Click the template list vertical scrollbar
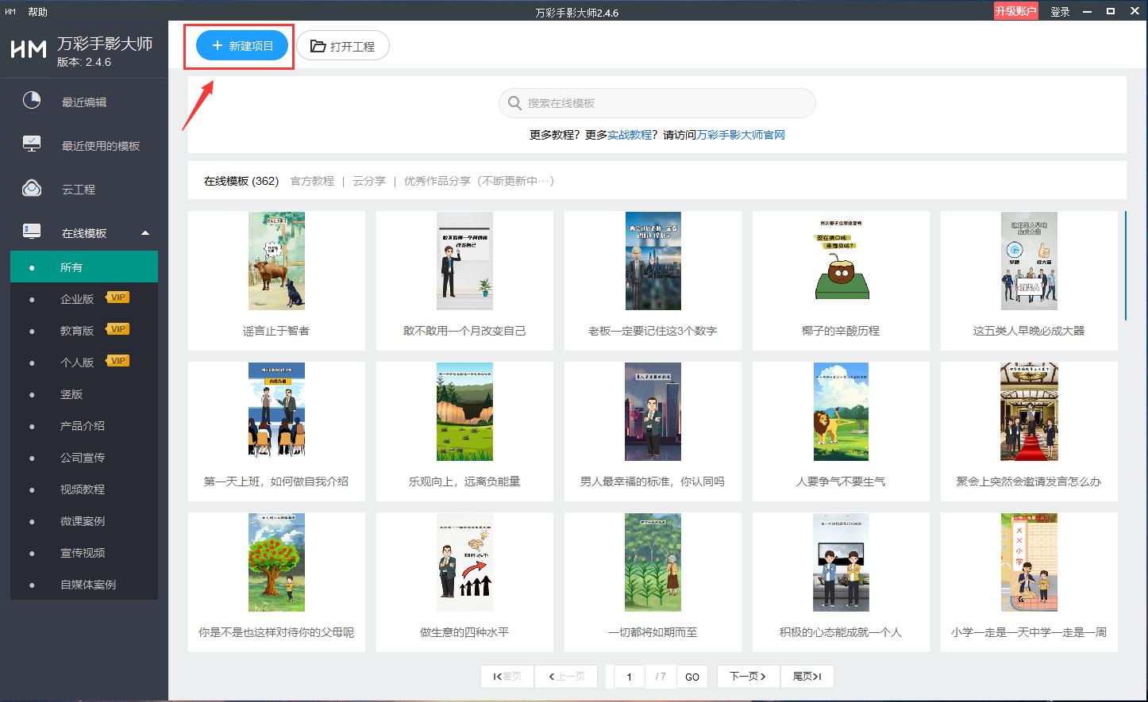This screenshot has width=1148, height=702. 1125,266
